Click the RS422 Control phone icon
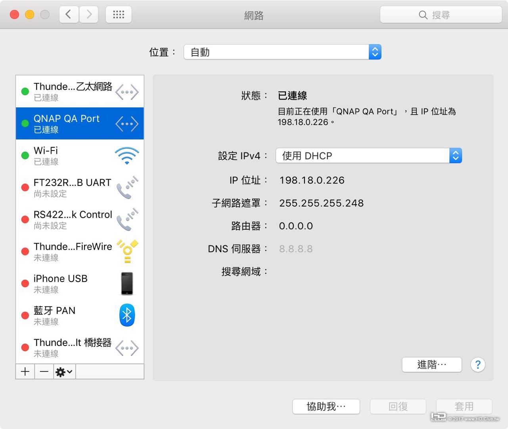The height and width of the screenshot is (429, 508). coord(127,219)
